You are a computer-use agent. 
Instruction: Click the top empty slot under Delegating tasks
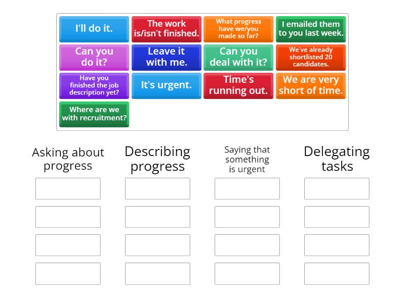(x=337, y=188)
